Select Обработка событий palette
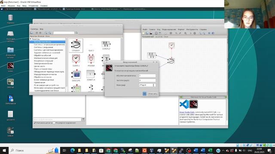275x154 pixels. (x=42, y=55)
